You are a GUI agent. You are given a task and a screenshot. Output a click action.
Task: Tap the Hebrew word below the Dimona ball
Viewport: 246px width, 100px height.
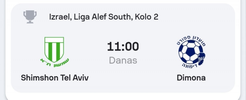[190, 66]
